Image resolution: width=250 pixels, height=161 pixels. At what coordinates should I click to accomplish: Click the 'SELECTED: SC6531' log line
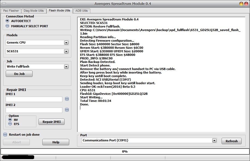point(94,23)
